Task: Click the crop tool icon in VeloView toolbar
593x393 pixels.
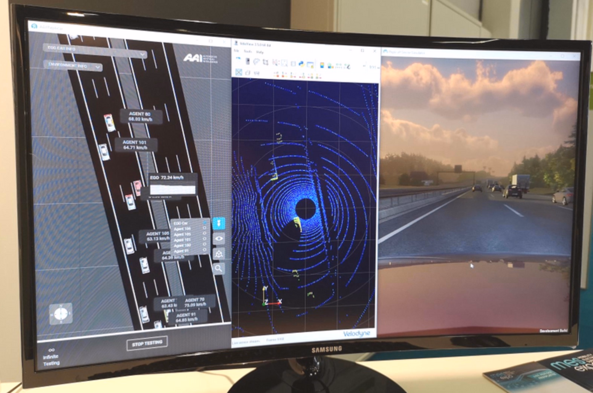Action: (265, 62)
